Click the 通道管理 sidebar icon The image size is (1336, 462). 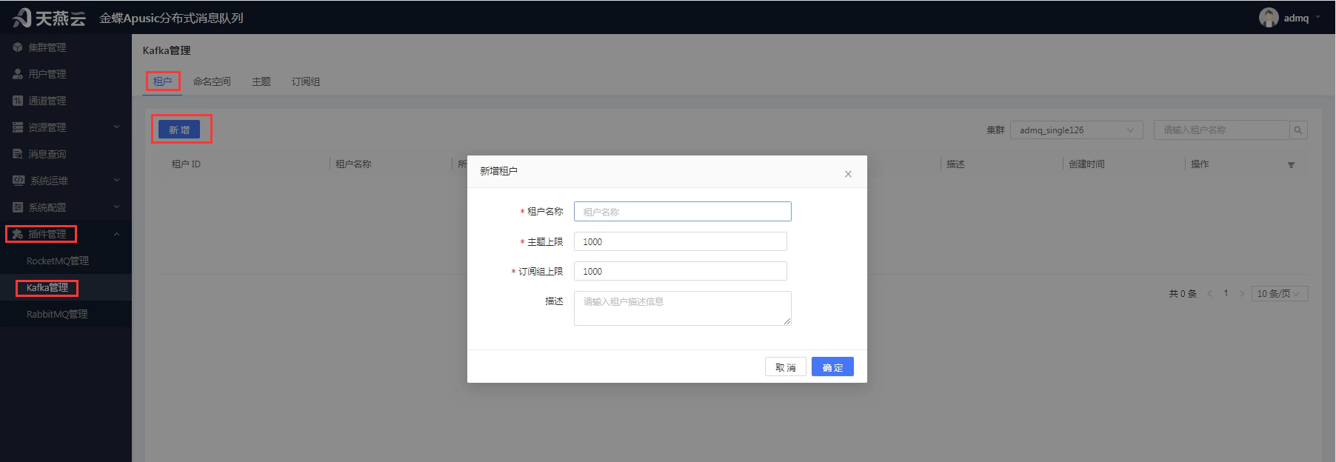pos(18,101)
